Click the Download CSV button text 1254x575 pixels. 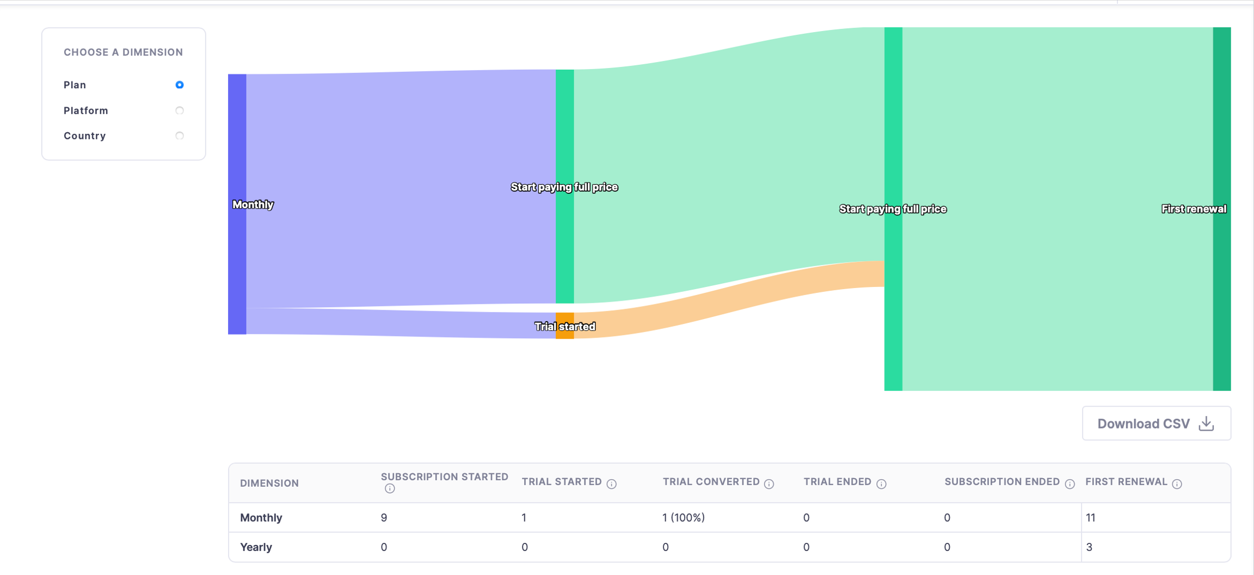click(1143, 424)
